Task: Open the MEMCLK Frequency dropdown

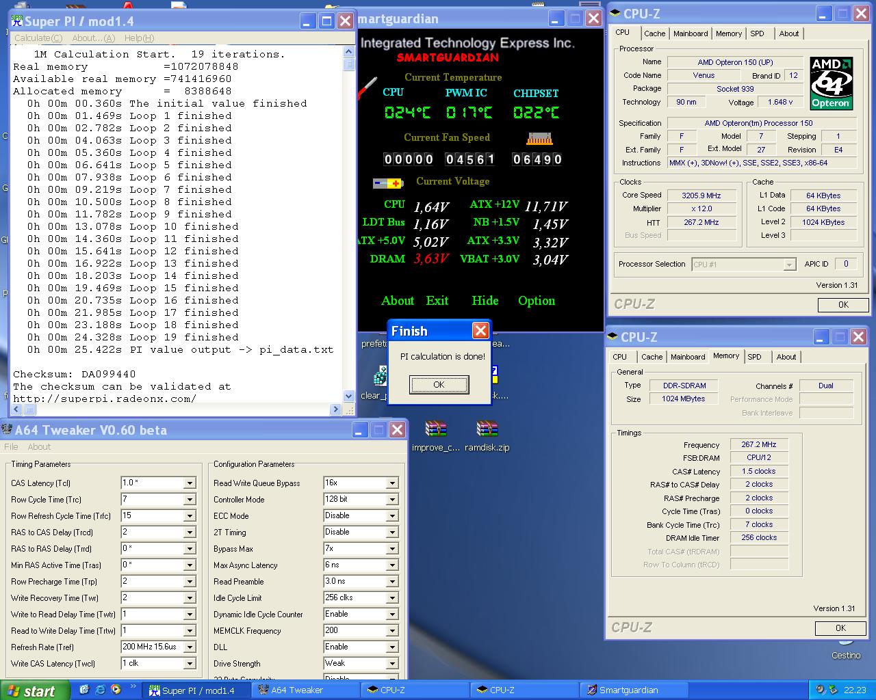Action: coord(392,631)
